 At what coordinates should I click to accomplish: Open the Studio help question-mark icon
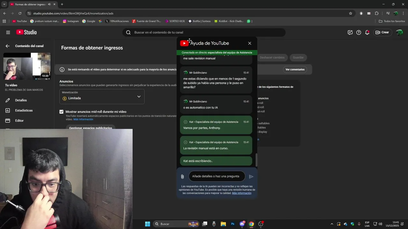click(359, 32)
